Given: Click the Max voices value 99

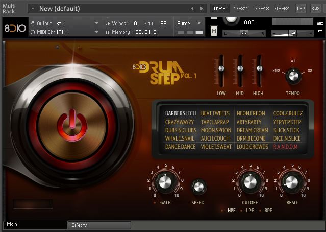Looking at the screenshot, I should 163,24.
